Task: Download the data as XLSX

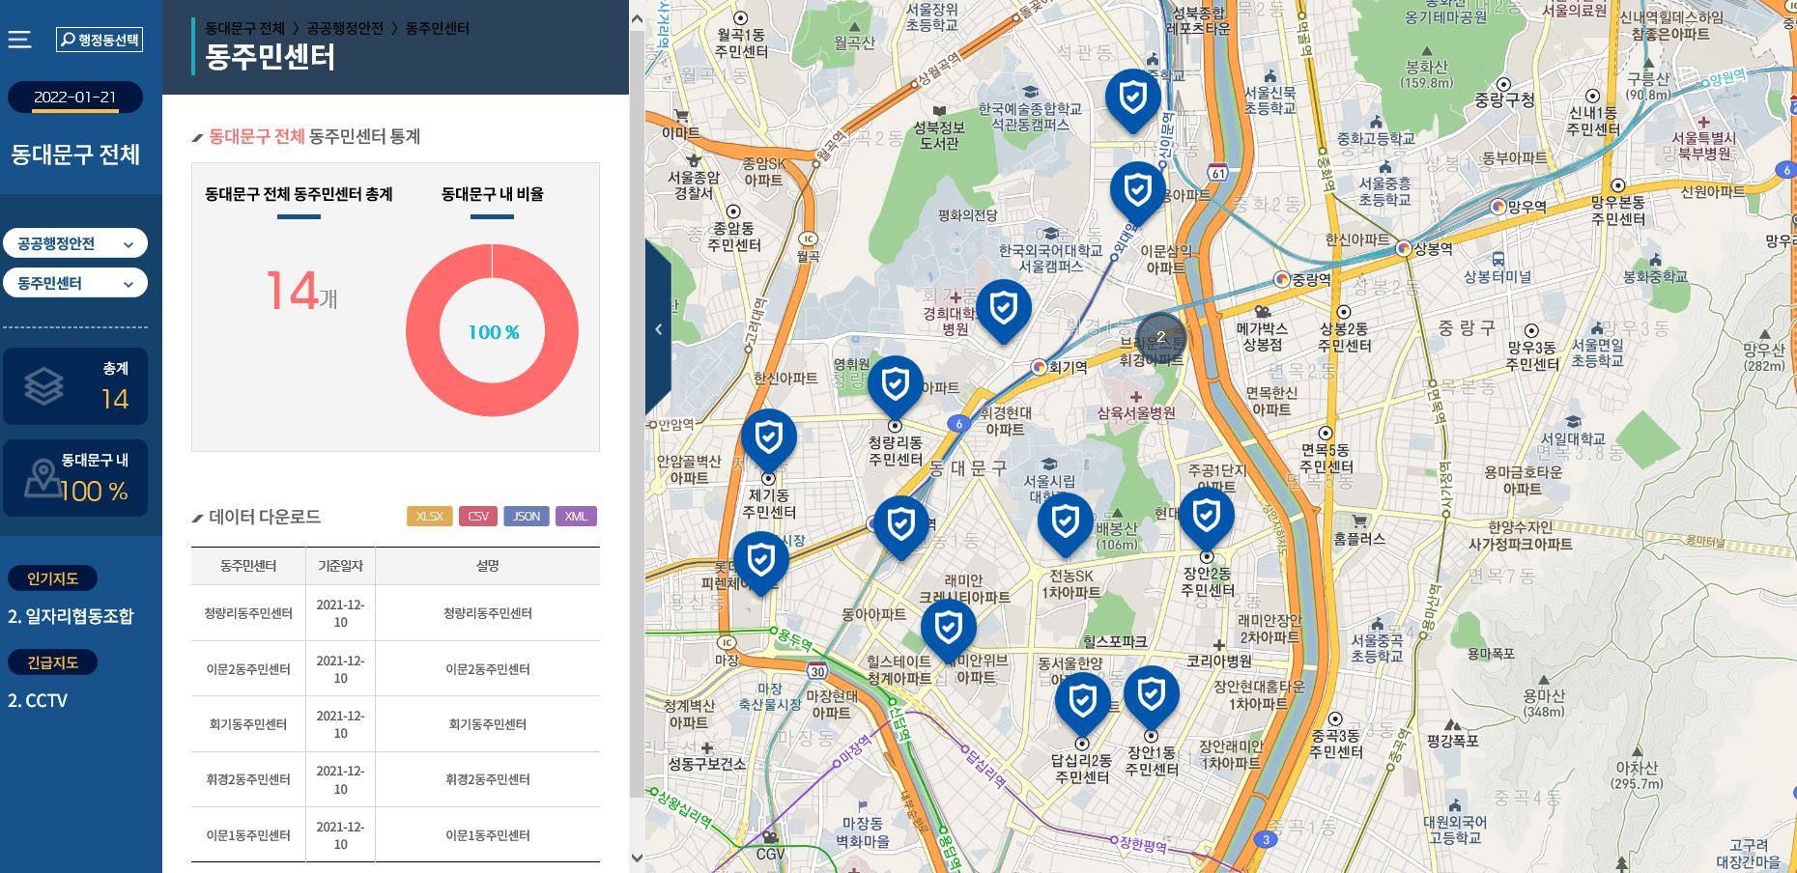Action: [x=429, y=516]
